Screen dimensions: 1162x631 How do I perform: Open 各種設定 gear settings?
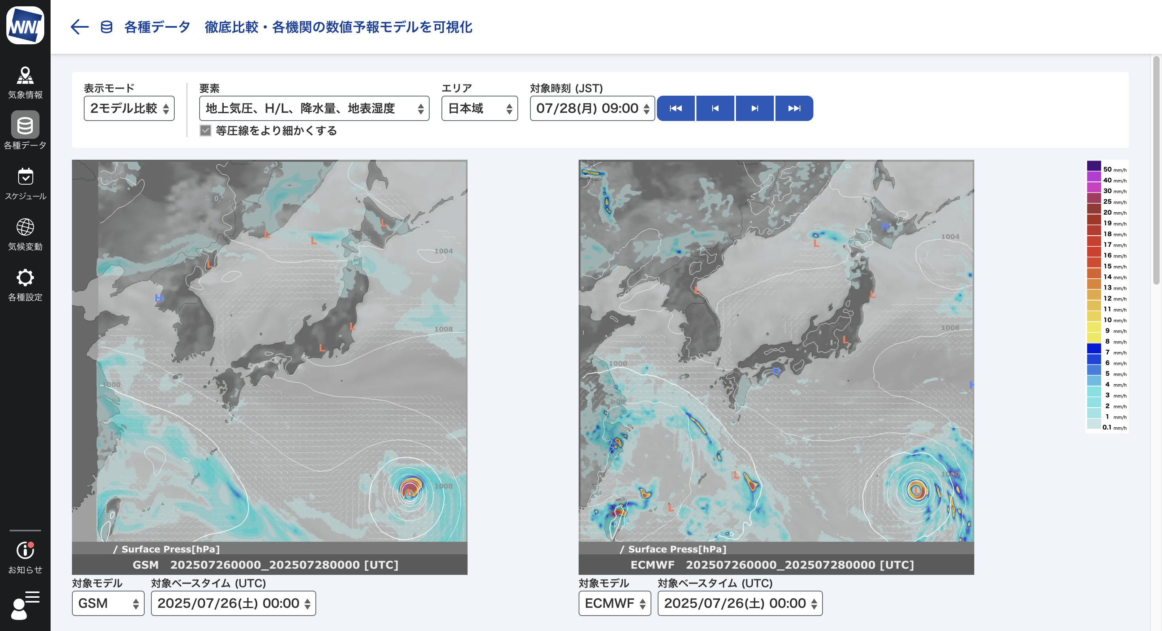pos(25,285)
